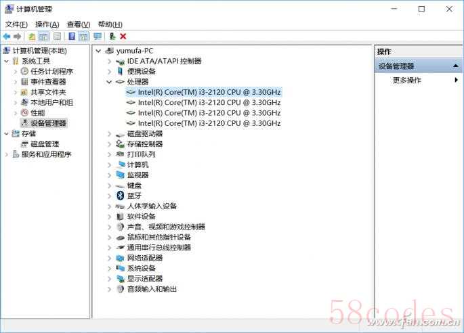This screenshot has width=464, height=333.
Task: Click the 音频输入和输出 speaker icon
Action: pyautogui.click(x=120, y=289)
